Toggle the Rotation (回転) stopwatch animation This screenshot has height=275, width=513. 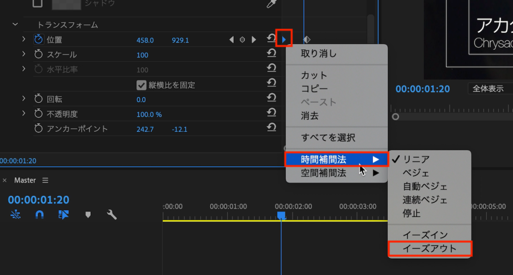(x=39, y=98)
